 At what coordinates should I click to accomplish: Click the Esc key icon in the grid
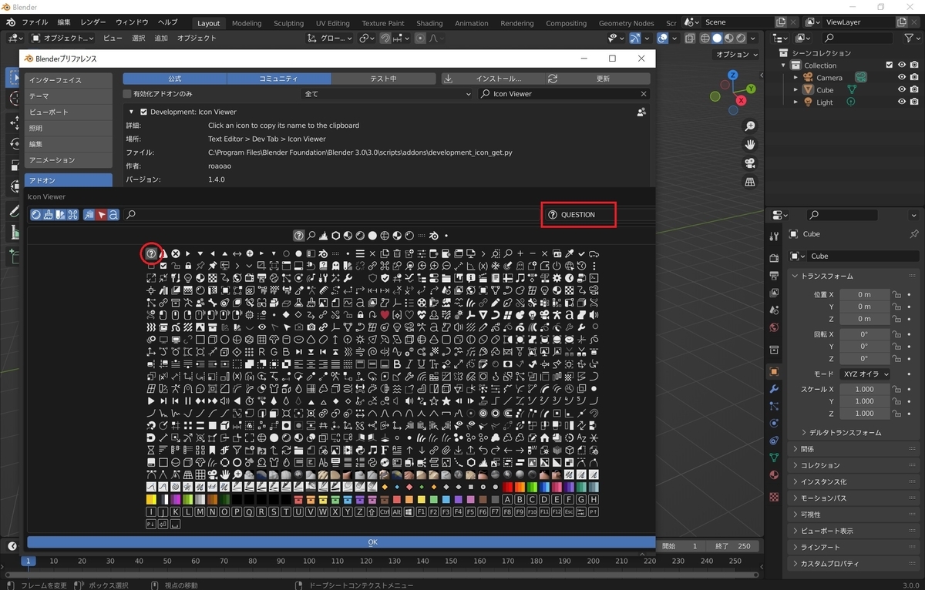click(569, 511)
